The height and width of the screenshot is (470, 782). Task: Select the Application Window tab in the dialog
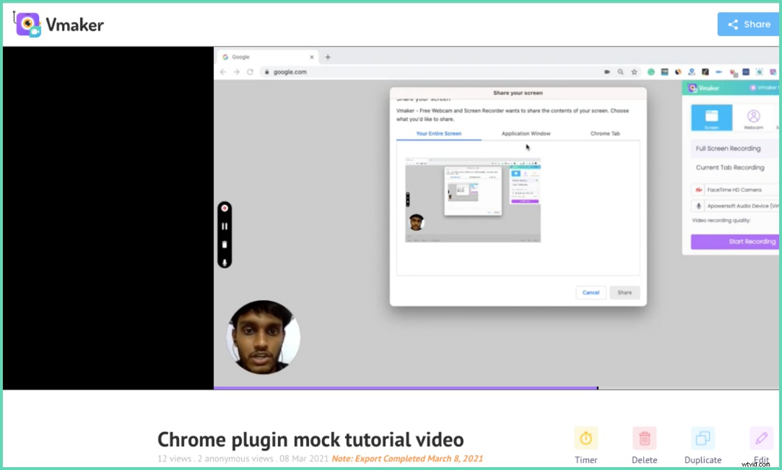[525, 133]
